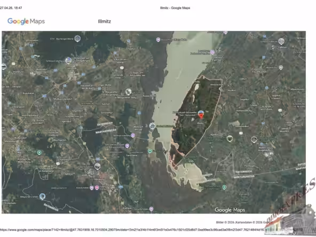
Task: Click the Google Maps logo in the header
Action: [26, 21]
